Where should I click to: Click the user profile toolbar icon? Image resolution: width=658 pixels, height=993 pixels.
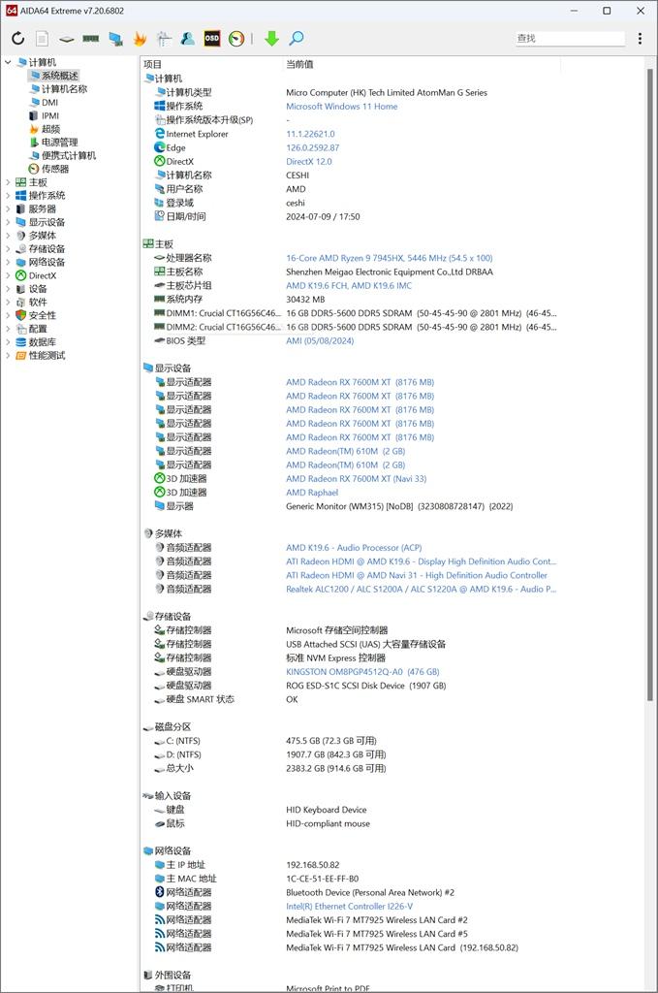click(x=188, y=39)
